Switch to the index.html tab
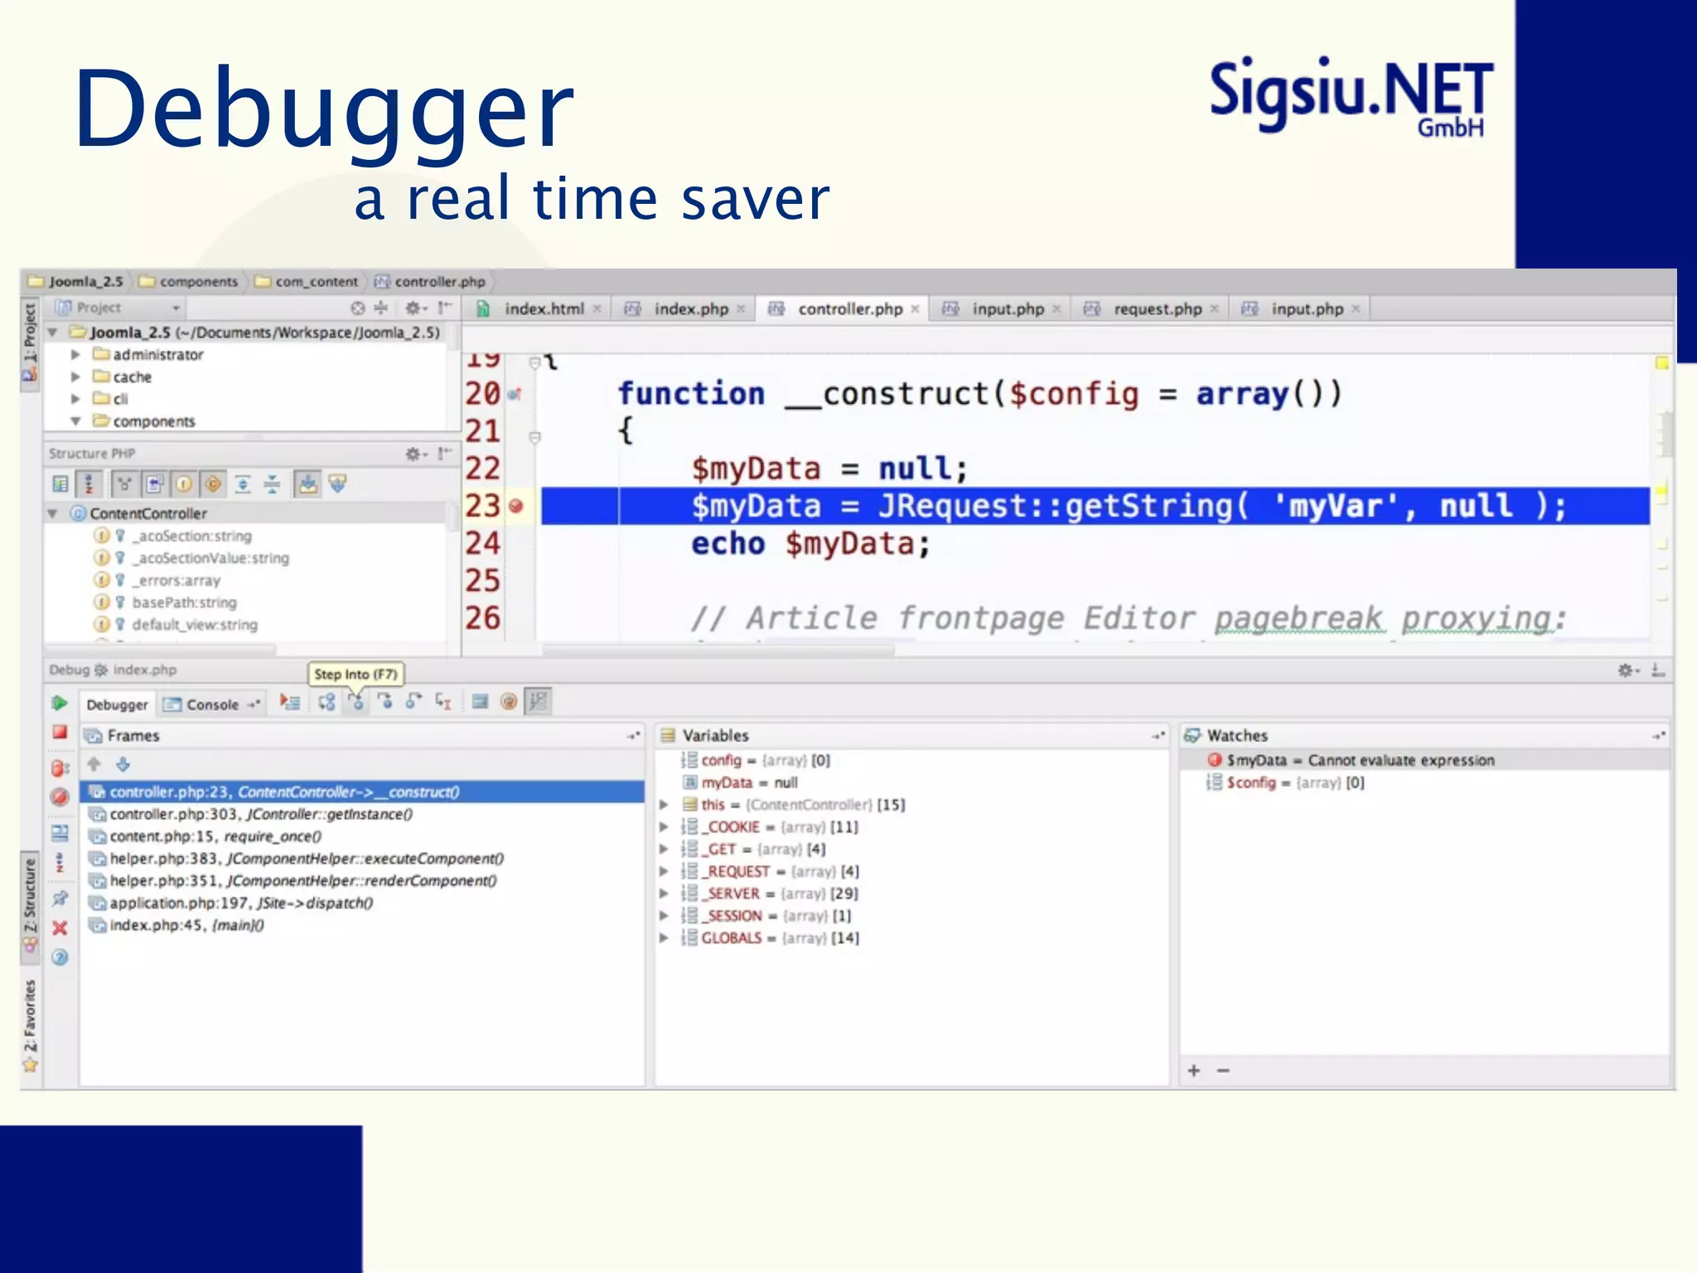1697x1273 pixels. click(537, 309)
